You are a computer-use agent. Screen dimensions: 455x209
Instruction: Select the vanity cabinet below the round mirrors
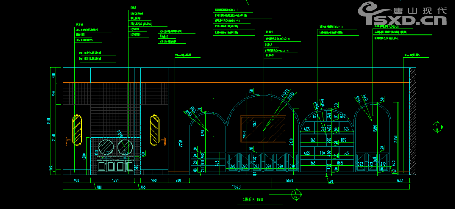click(116, 166)
